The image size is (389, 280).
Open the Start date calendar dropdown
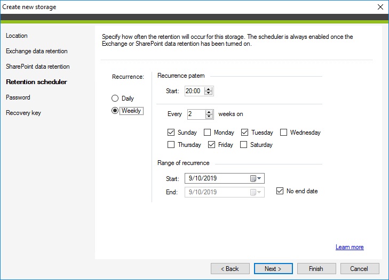tap(259, 178)
